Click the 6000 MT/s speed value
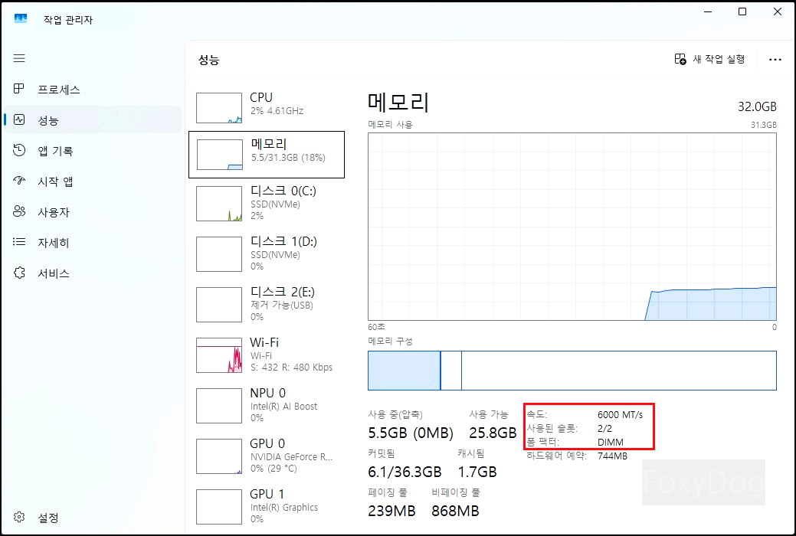This screenshot has width=796, height=536. 620,415
